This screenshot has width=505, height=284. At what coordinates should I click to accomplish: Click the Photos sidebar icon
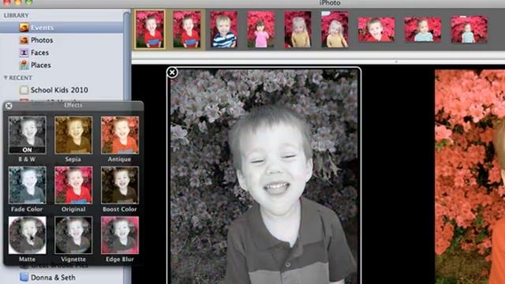pyautogui.click(x=24, y=40)
